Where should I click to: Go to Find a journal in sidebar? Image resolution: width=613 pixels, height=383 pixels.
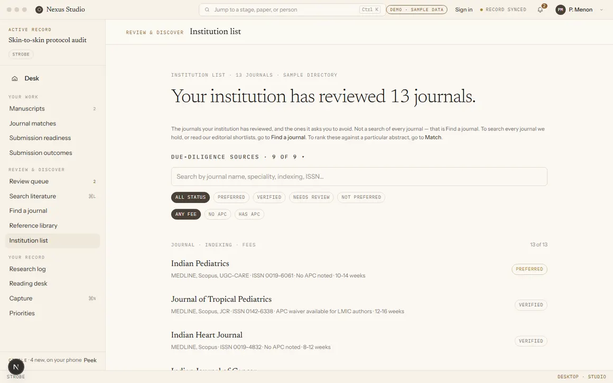point(52,211)
